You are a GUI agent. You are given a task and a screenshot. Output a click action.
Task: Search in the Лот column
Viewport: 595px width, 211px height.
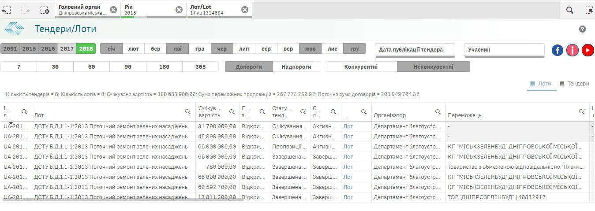pos(188,112)
